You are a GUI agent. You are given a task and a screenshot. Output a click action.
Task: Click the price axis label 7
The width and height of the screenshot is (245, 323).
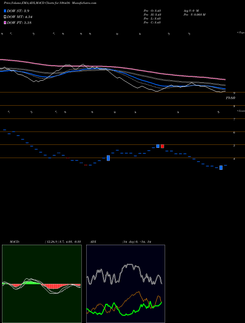[x=234, y=119]
